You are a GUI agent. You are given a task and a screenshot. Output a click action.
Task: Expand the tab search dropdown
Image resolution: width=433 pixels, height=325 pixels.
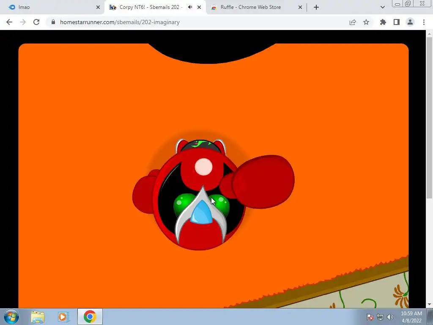382,7
